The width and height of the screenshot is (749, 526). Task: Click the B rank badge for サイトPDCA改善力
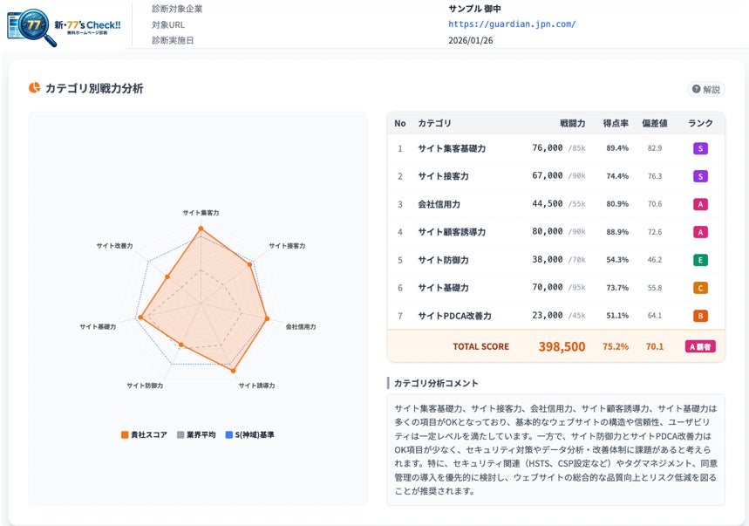click(700, 316)
